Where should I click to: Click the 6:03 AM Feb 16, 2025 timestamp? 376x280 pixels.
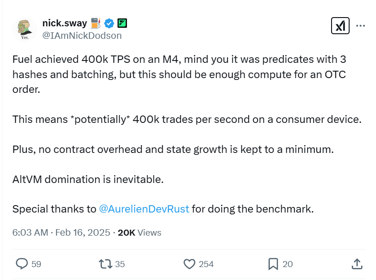[61, 232]
